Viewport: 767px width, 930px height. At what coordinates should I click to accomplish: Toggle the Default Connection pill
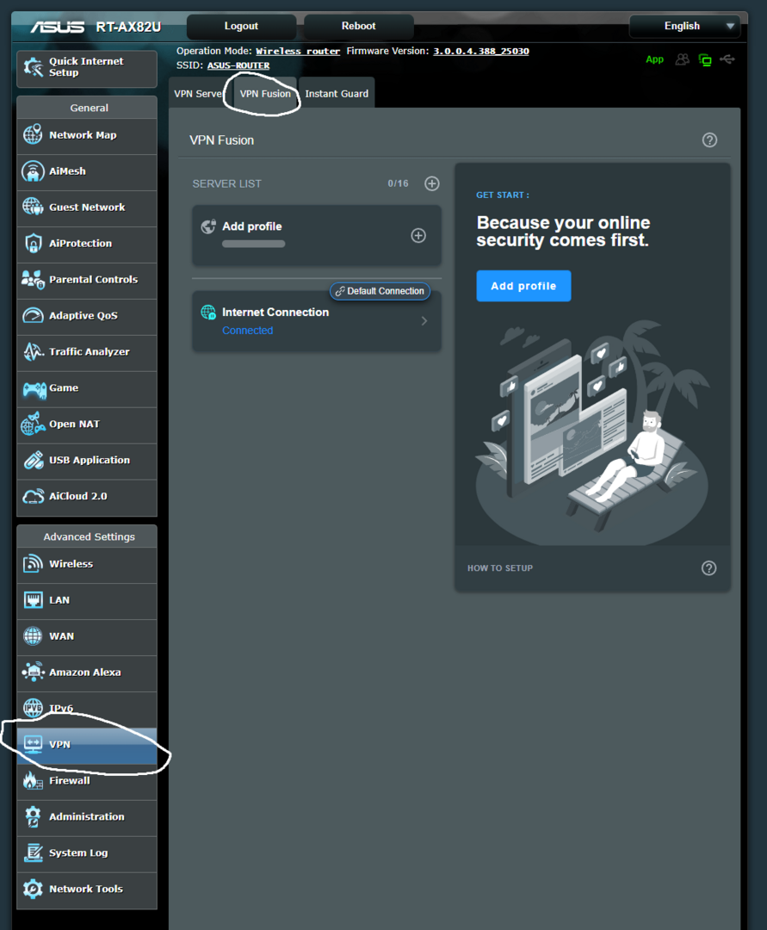tap(380, 291)
